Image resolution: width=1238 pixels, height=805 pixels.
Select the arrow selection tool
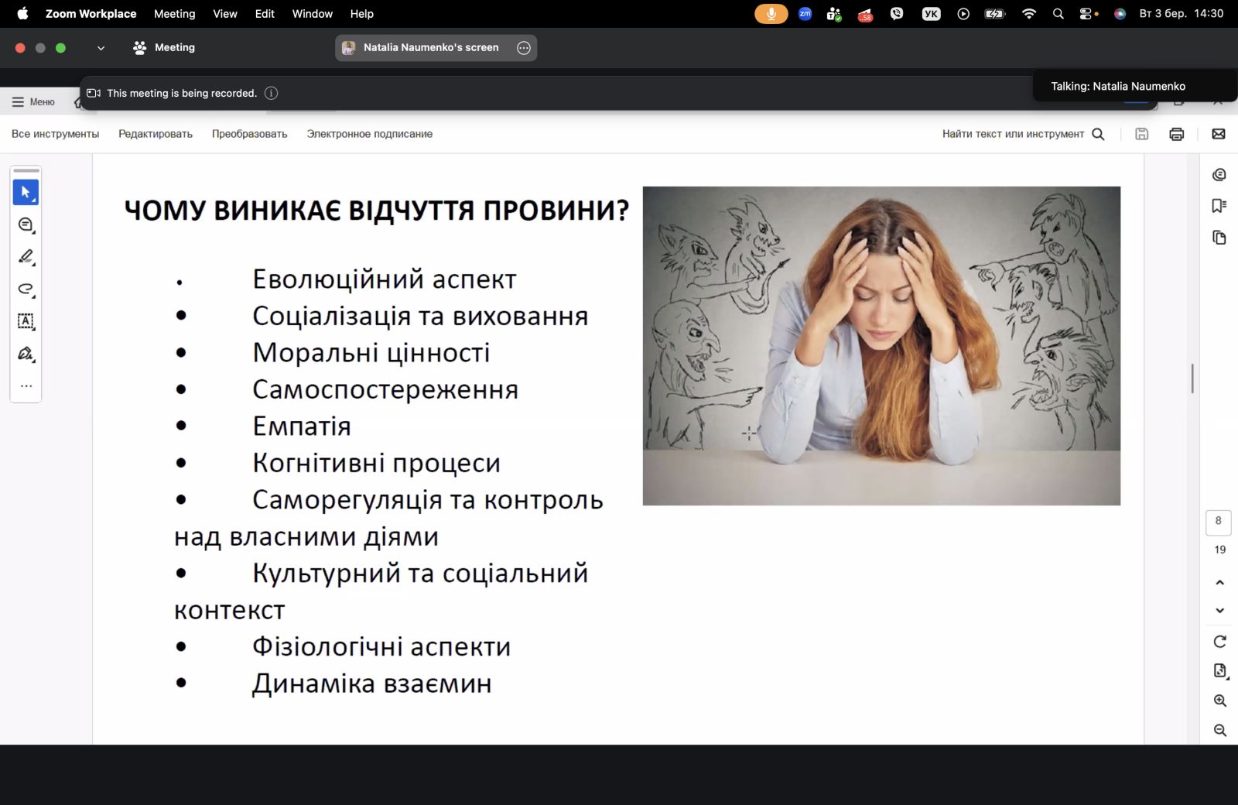(26, 192)
